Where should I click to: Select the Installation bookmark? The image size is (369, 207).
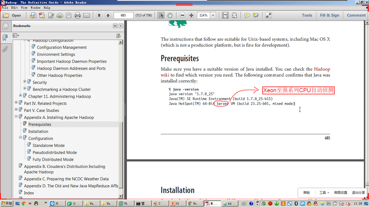pos(38,132)
